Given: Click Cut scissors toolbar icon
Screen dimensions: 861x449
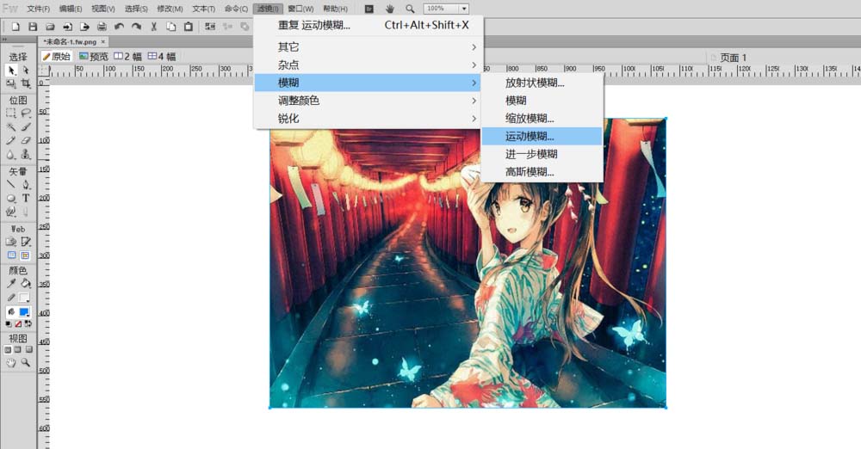Looking at the screenshot, I should (154, 27).
